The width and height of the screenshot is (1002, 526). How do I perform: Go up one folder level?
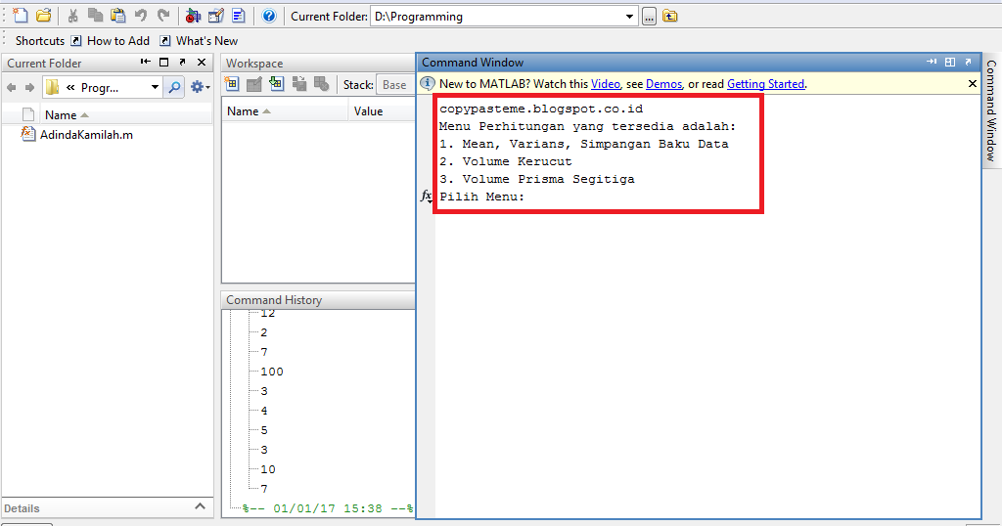click(669, 16)
